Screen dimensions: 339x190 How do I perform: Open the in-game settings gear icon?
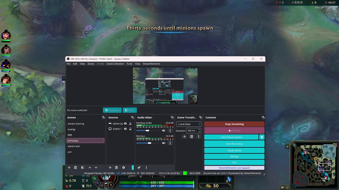click(x=287, y=187)
